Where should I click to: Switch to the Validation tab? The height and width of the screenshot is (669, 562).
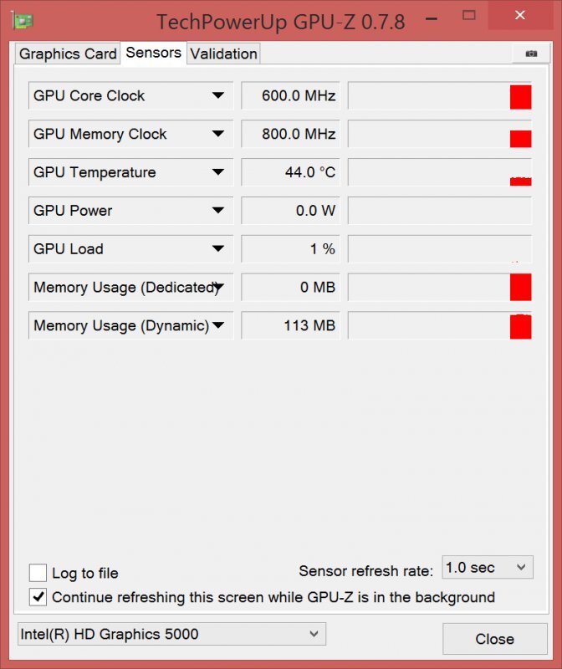coord(223,53)
